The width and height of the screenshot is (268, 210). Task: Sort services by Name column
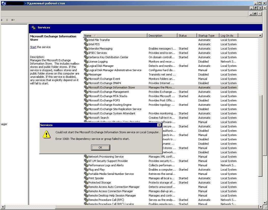[x=115, y=36]
